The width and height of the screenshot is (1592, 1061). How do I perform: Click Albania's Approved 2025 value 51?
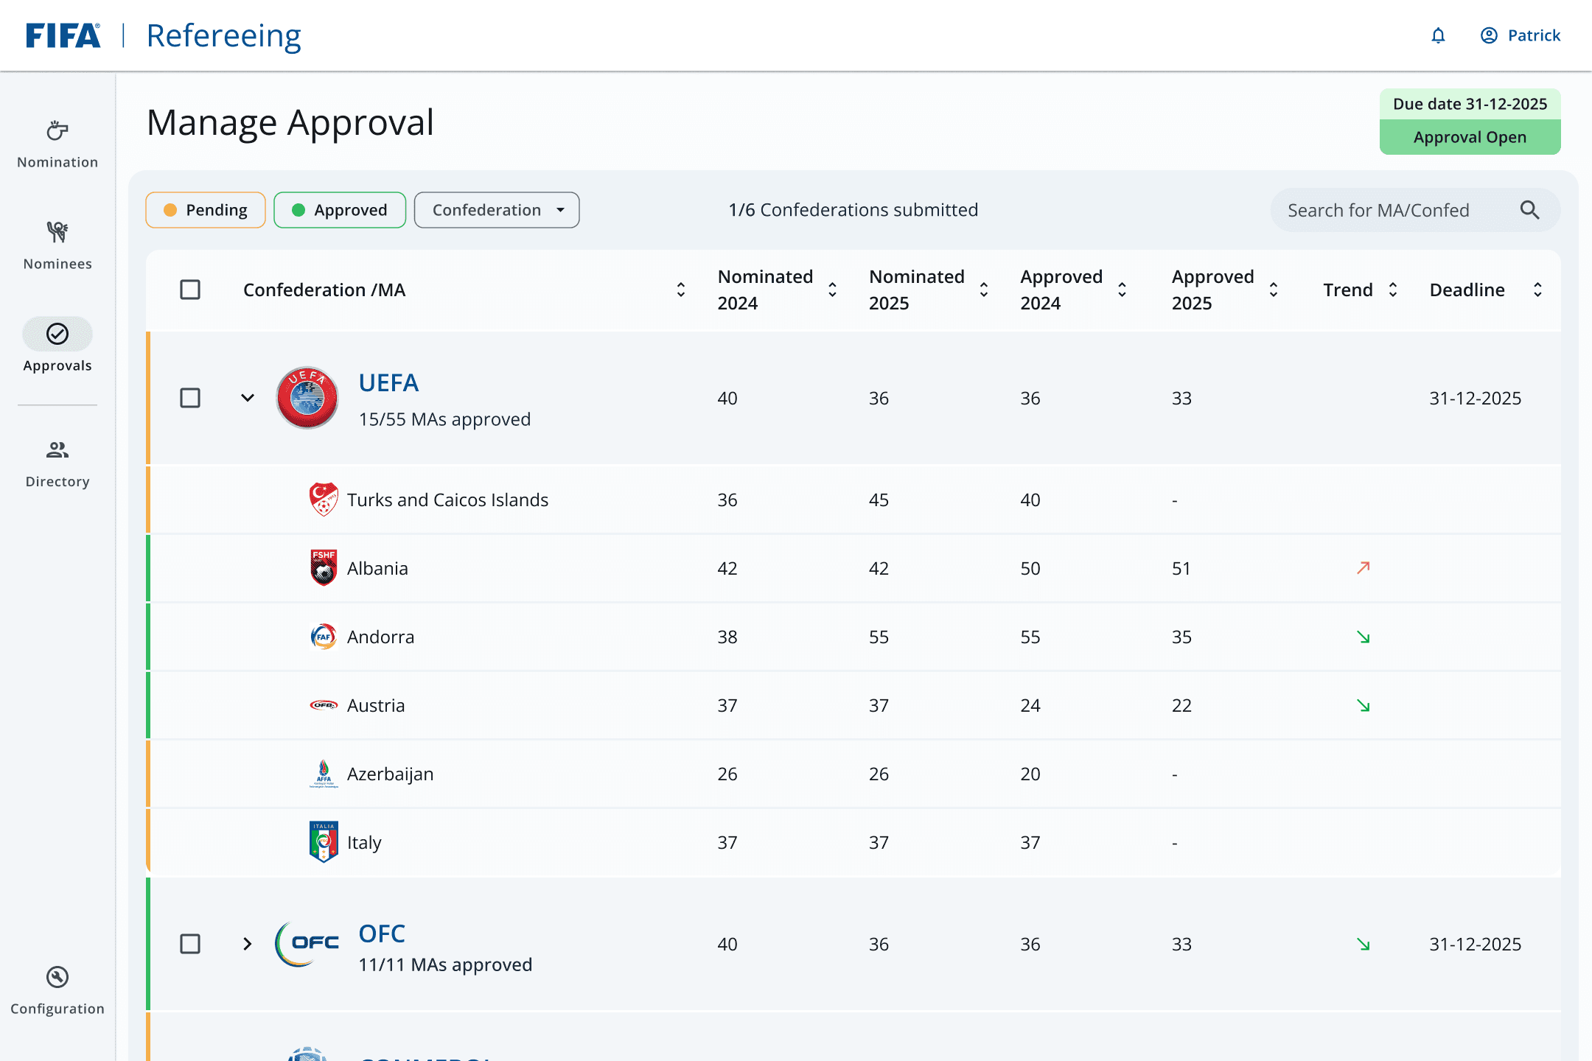tap(1181, 568)
